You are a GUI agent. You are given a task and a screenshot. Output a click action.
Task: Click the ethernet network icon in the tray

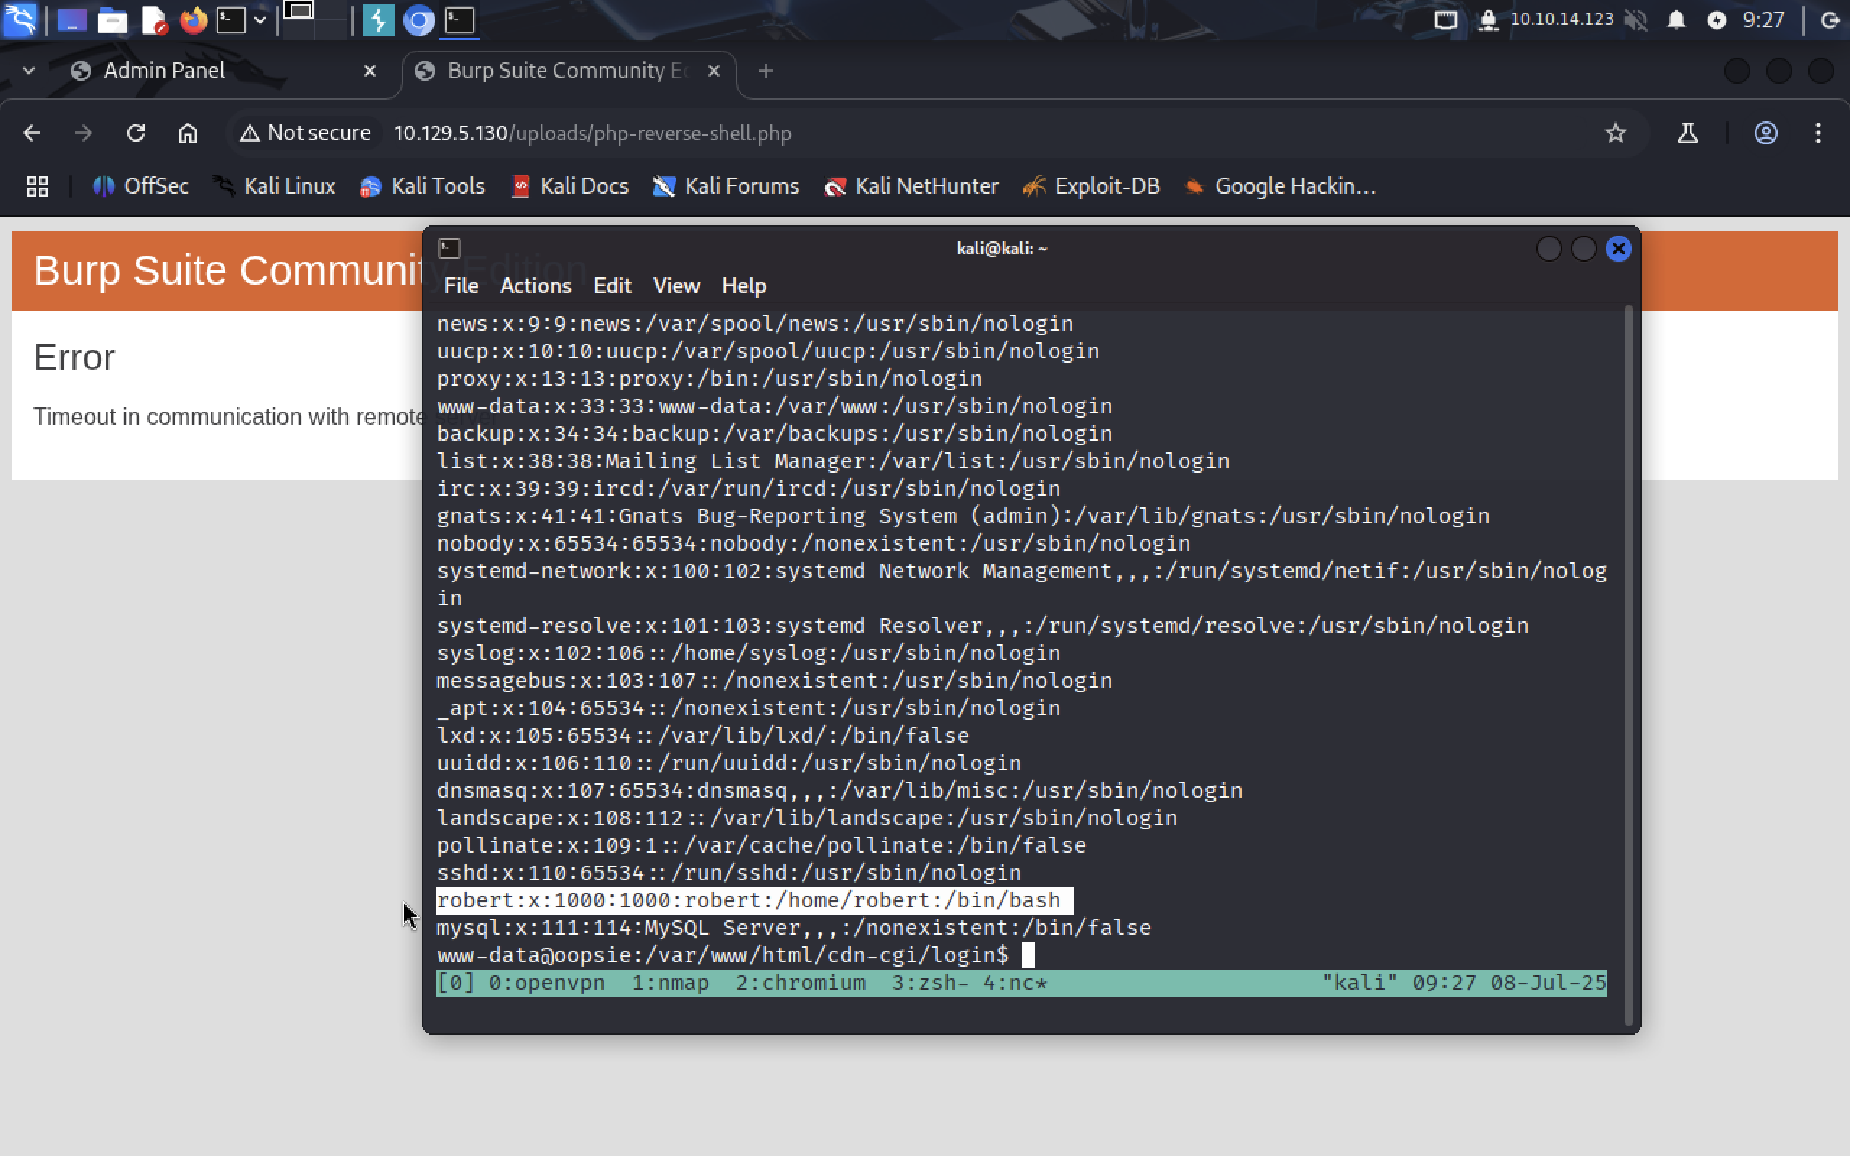(x=1445, y=20)
